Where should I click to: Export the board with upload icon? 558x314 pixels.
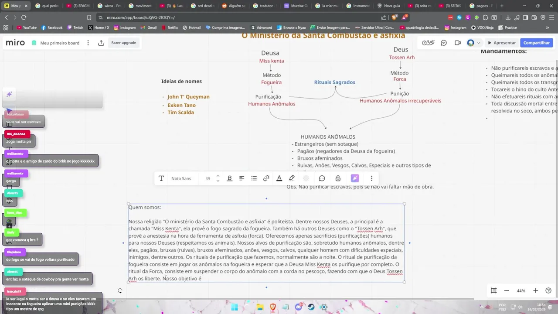point(101,43)
